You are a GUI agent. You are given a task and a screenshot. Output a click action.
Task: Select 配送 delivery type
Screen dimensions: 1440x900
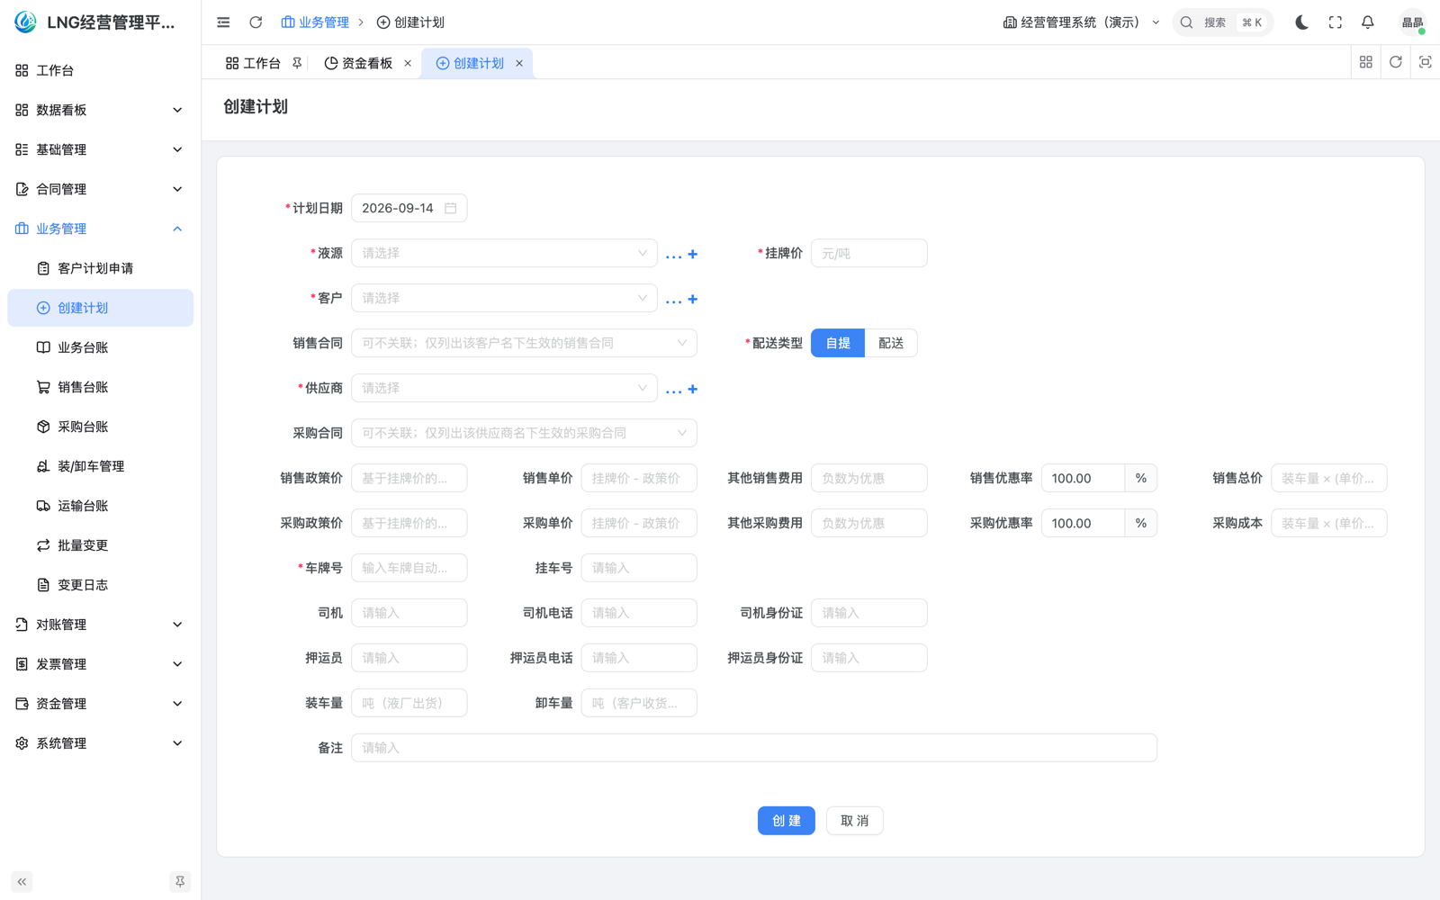891,343
